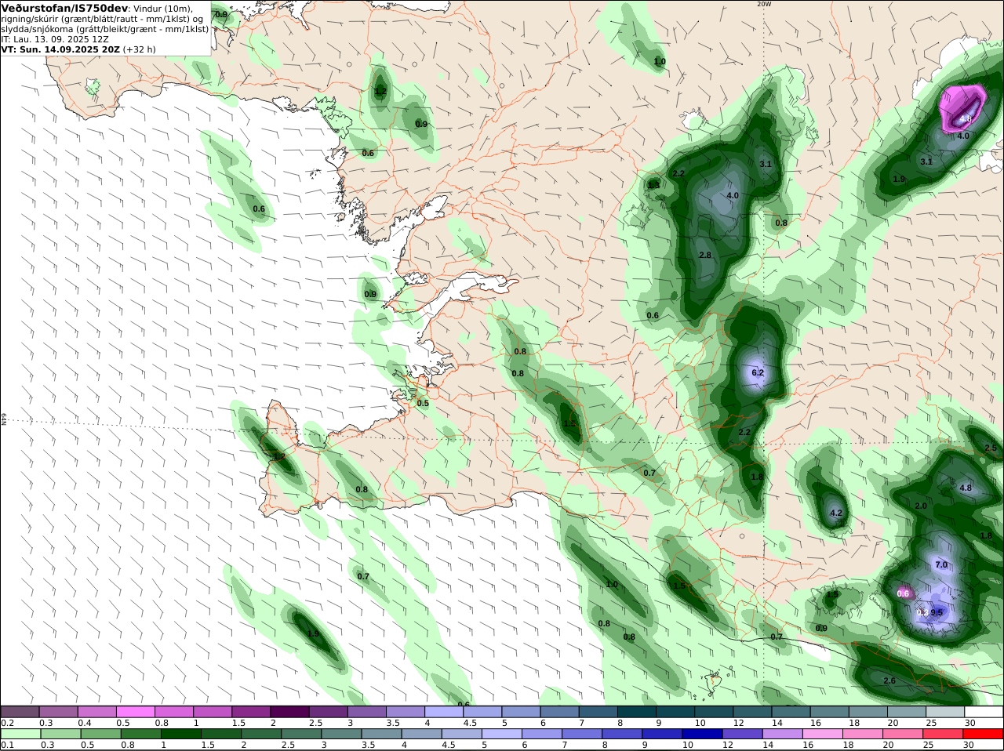
Task: Click the 2.0 precipitation value on the map
Action: (x=921, y=506)
